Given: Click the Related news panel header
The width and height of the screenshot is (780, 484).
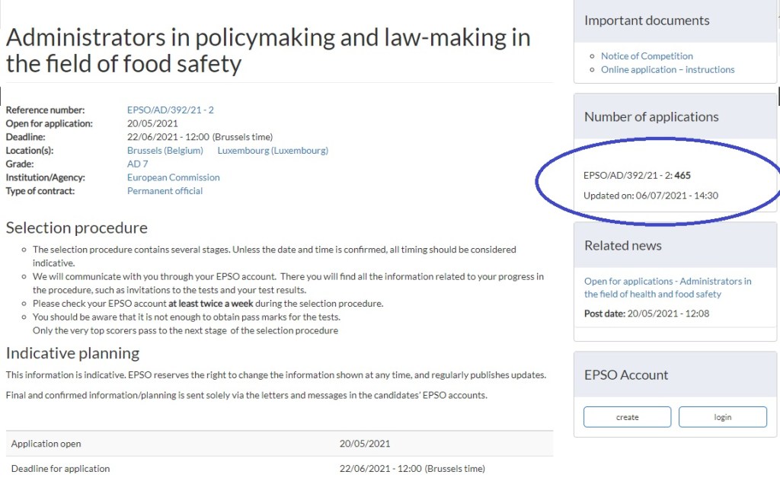Looking at the screenshot, I should pyautogui.click(x=623, y=246).
